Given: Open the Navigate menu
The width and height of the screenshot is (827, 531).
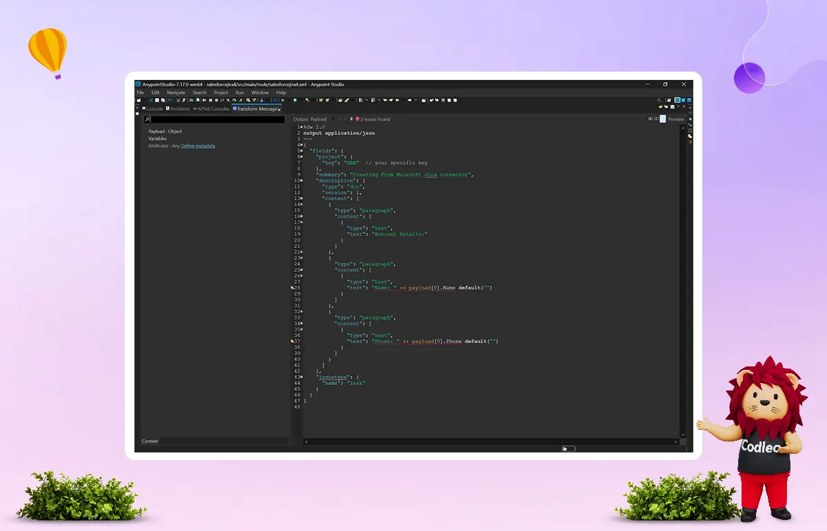Looking at the screenshot, I should point(176,92).
